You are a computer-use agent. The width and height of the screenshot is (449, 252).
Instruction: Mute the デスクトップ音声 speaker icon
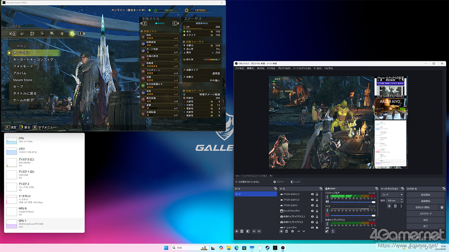pos(327,202)
